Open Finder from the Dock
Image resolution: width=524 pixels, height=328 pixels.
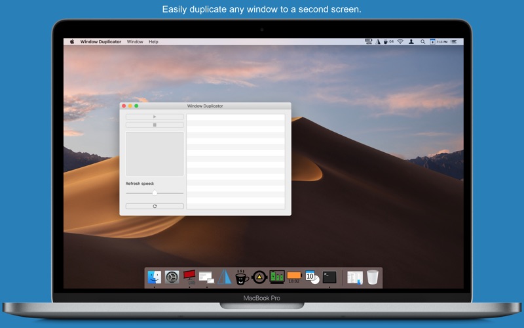pos(155,277)
